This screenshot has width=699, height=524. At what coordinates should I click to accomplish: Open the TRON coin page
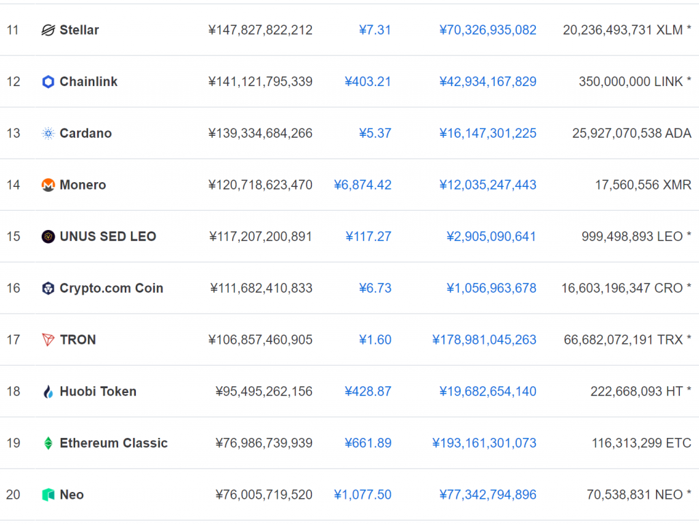(x=78, y=340)
